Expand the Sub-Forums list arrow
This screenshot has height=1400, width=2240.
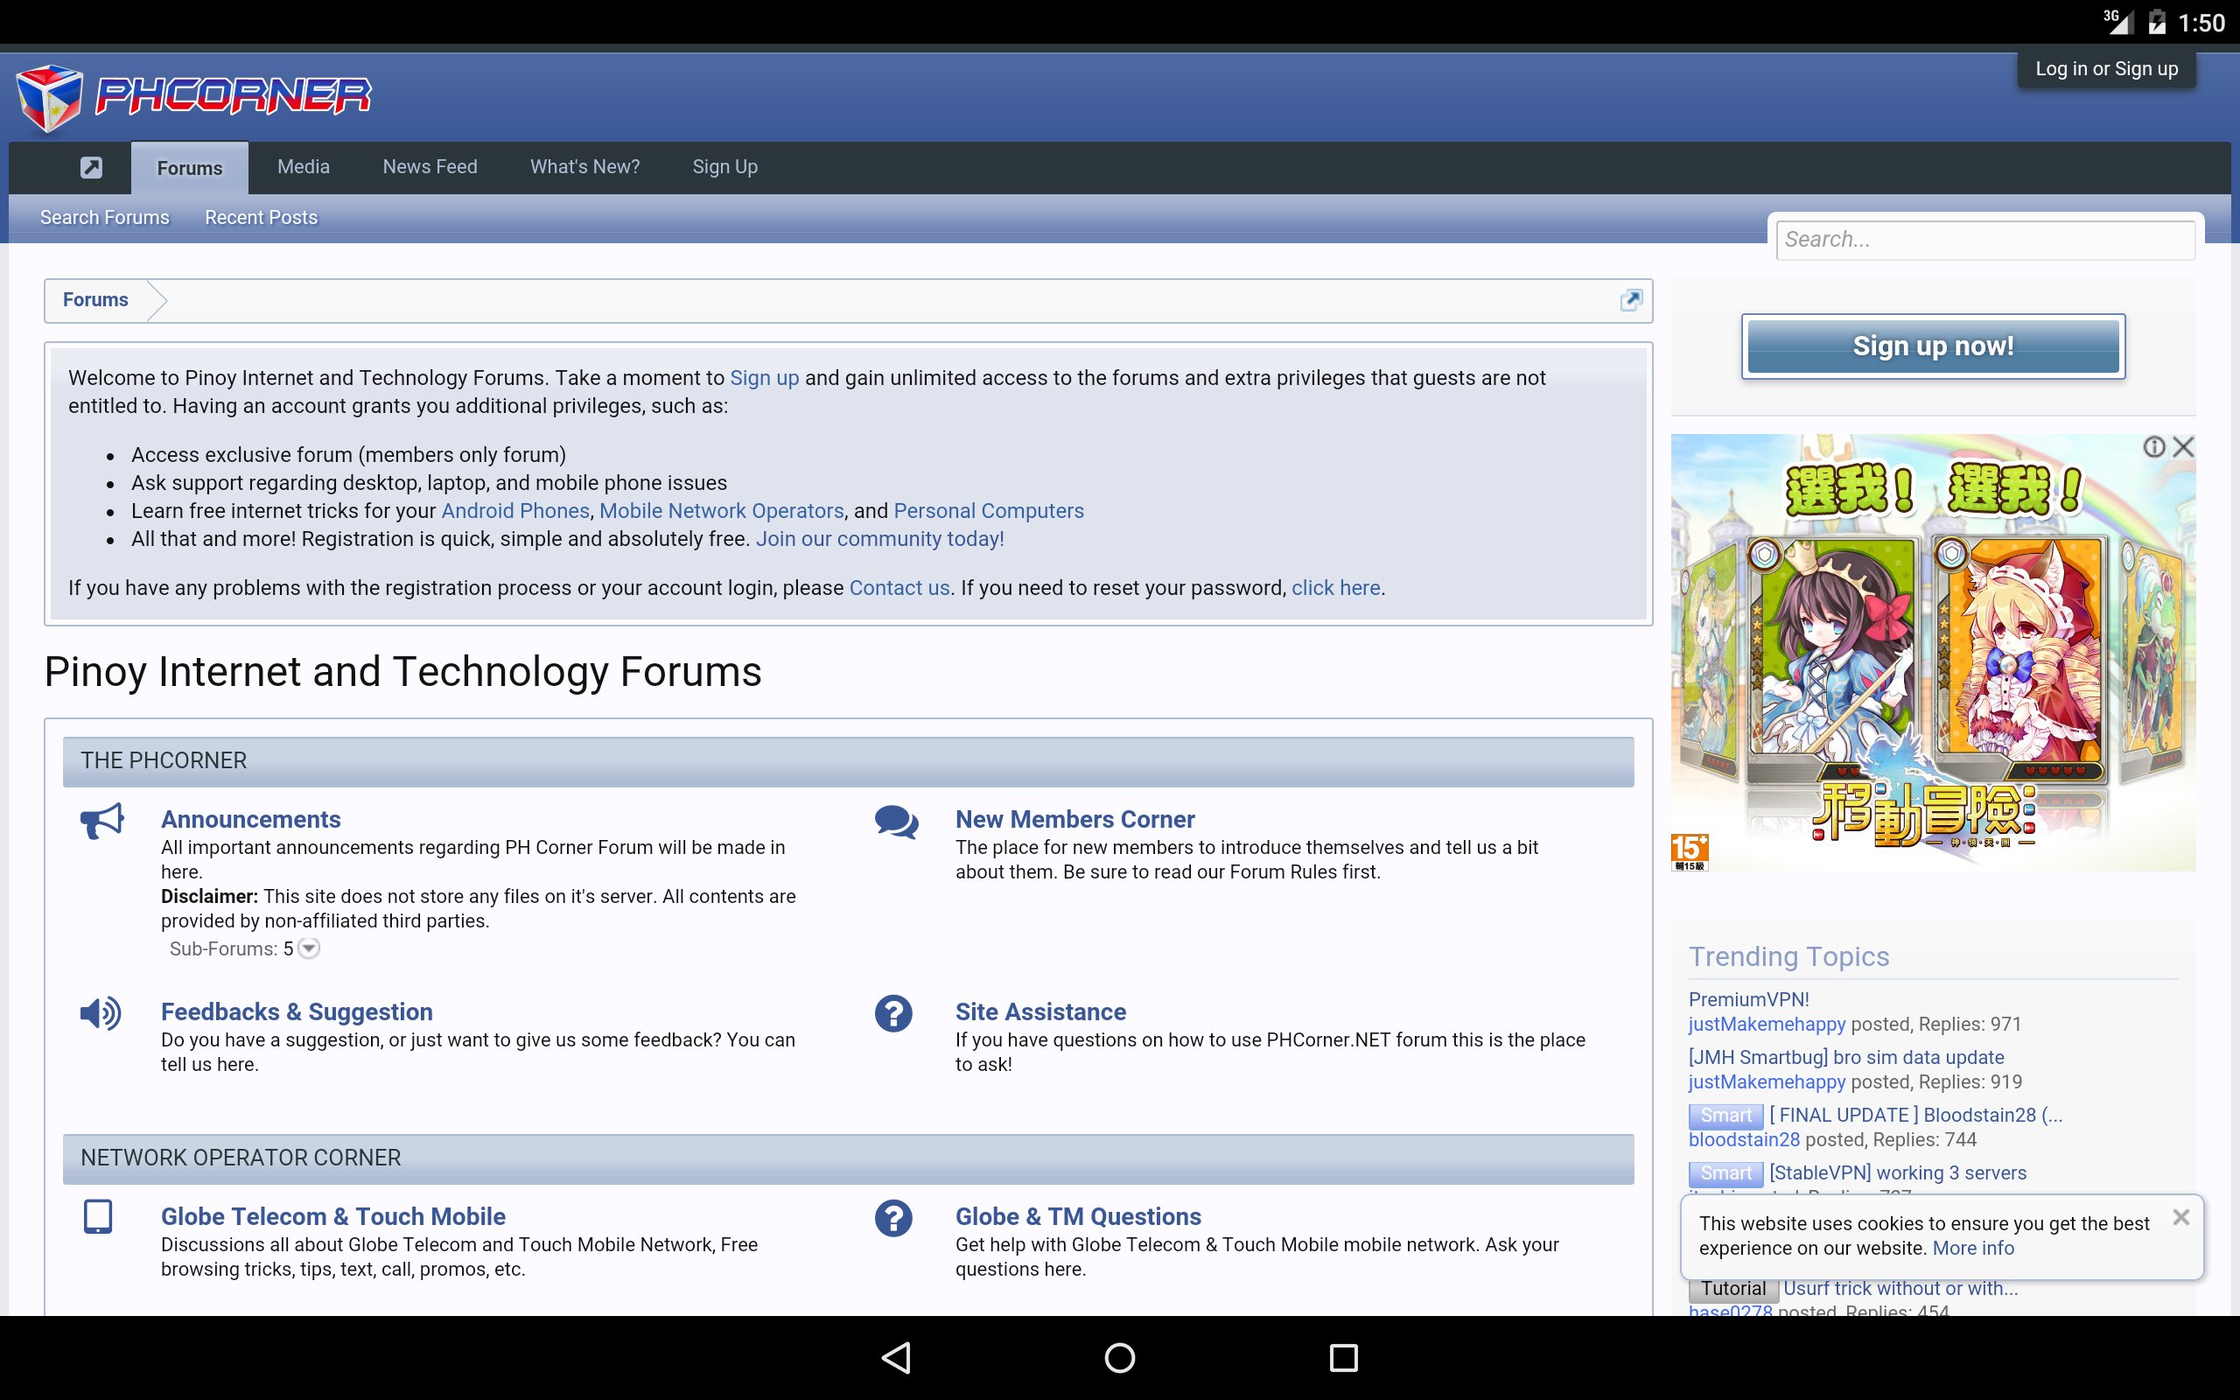click(308, 949)
